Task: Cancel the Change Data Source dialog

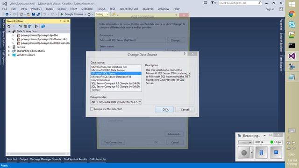Action: [185, 110]
